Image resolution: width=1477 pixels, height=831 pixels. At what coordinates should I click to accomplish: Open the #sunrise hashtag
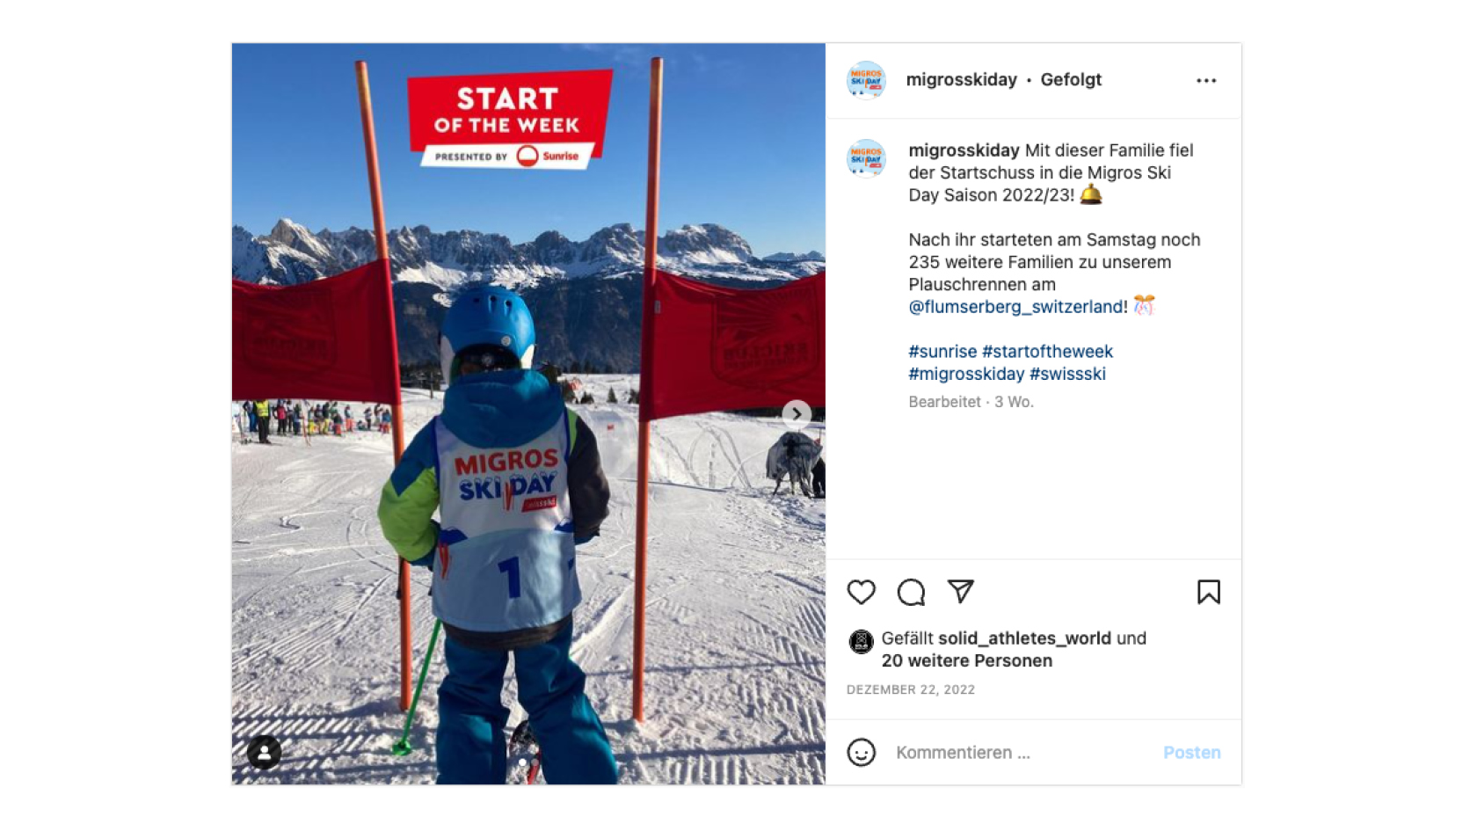[x=942, y=352]
